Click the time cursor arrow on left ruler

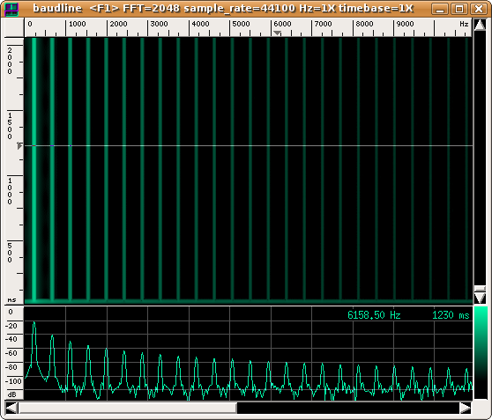tap(19, 146)
